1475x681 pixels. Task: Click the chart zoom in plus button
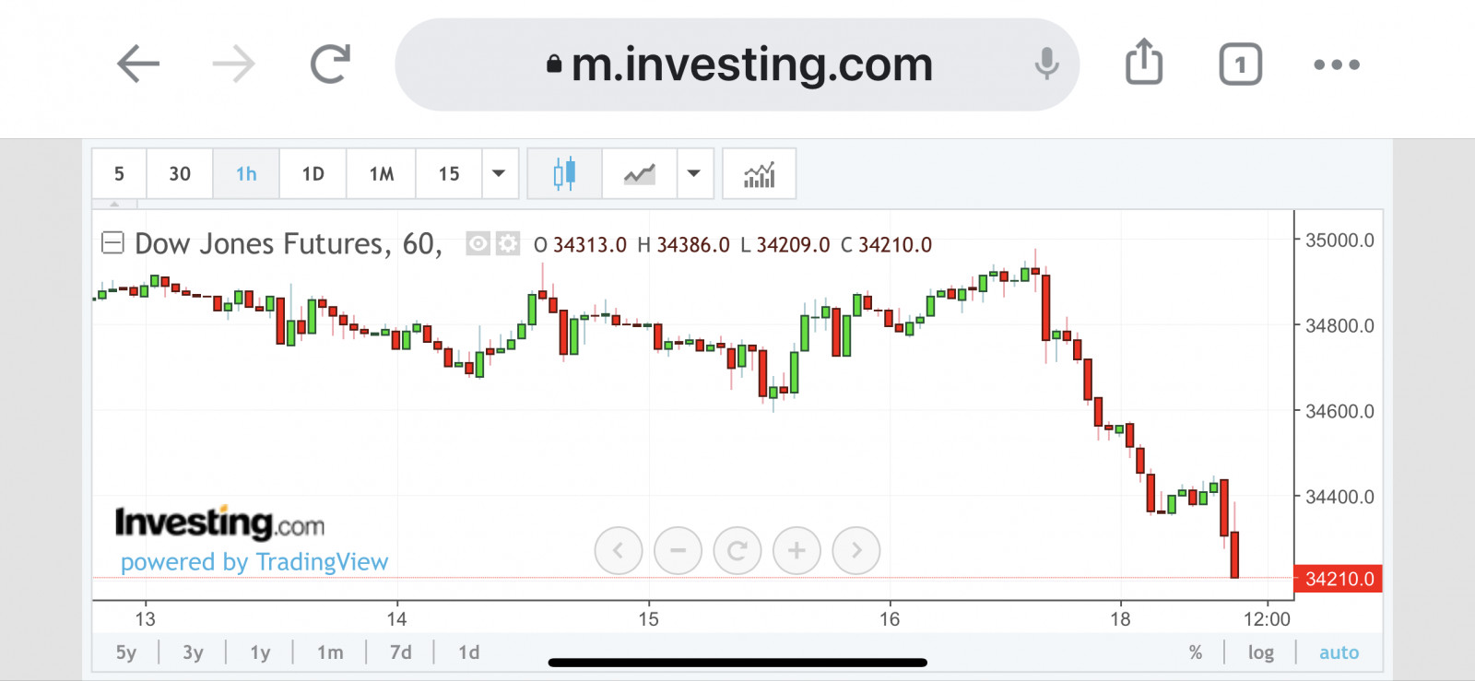point(796,551)
